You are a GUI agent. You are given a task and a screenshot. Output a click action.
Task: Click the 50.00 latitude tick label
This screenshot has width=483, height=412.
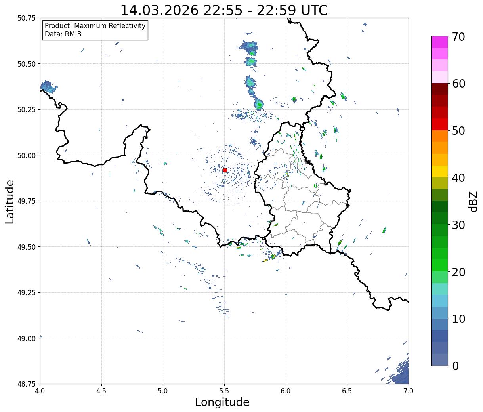coord(27,155)
